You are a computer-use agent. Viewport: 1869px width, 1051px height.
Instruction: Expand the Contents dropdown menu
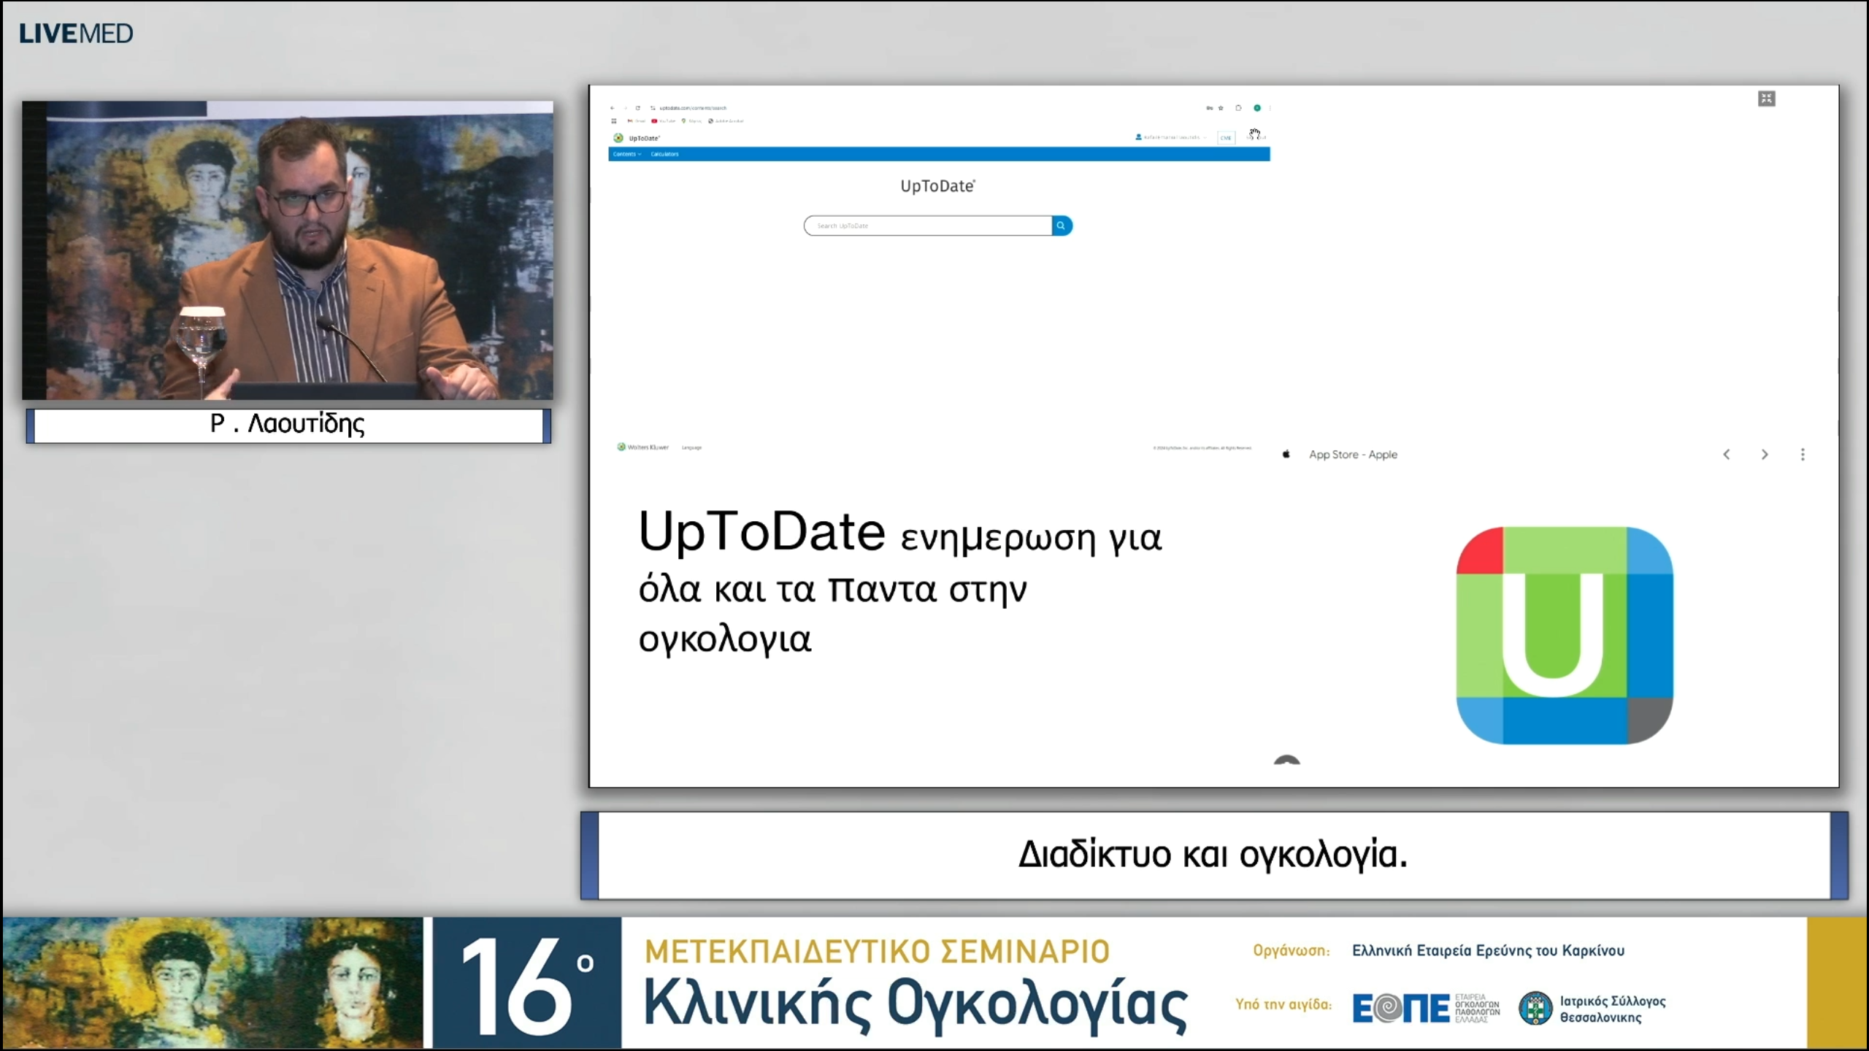(x=626, y=154)
